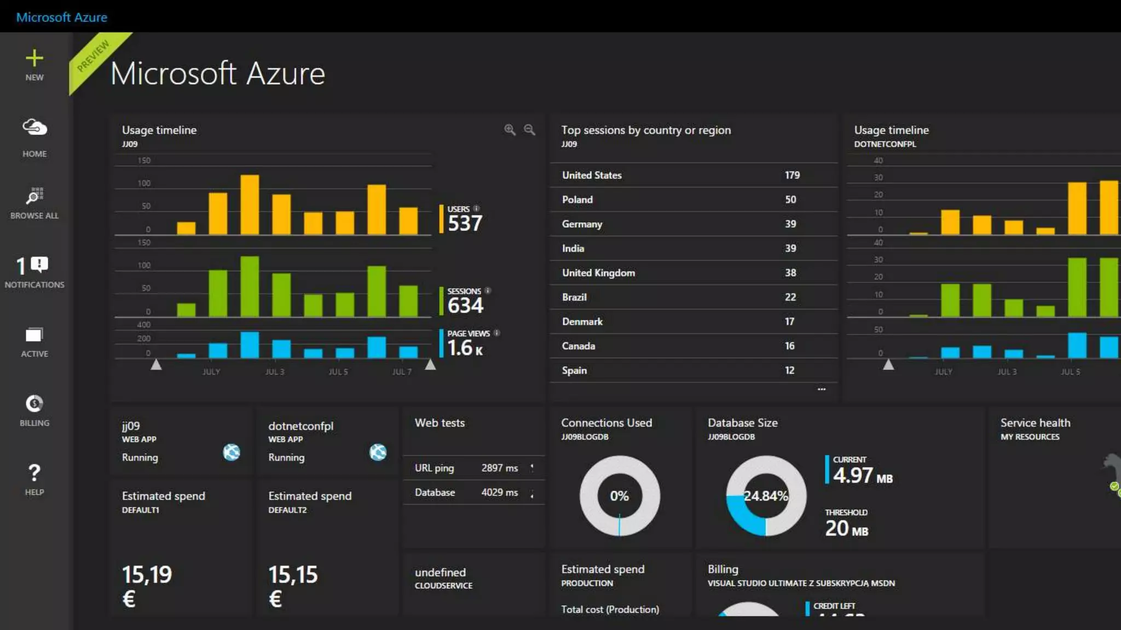This screenshot has height=630, width=1121.
Task: Click the tallest yellow users bar in JJ09 chart
Action: pyautogui.click(x=250, y=205)
